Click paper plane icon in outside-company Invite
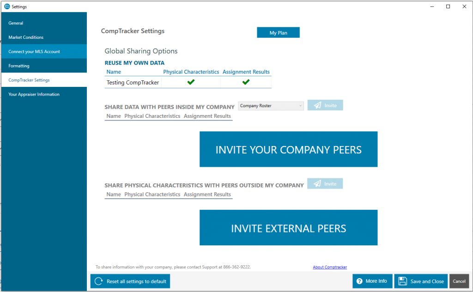The image size is (473, 292). (317, 184)
